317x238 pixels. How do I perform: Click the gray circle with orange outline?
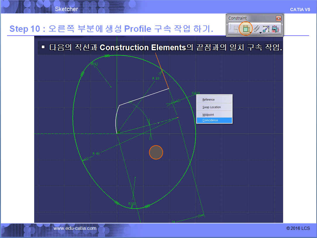pyautogui.click(x=156, y=152)
